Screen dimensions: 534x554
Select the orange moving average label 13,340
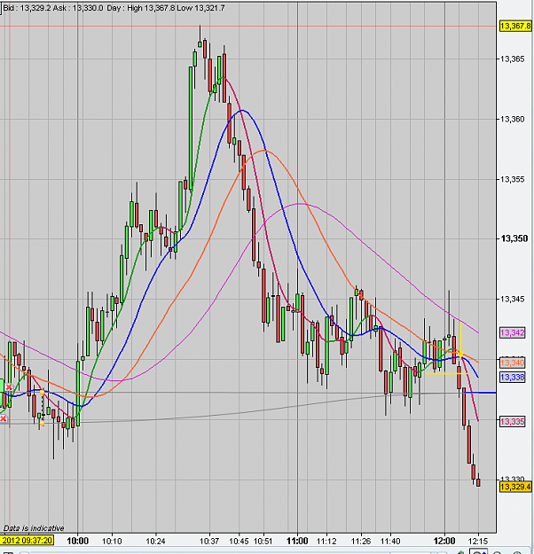(513, 363)
